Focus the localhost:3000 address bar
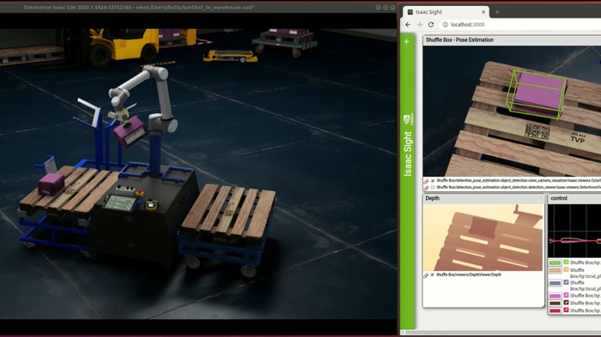601x337 pixels. tap(521, 25)
